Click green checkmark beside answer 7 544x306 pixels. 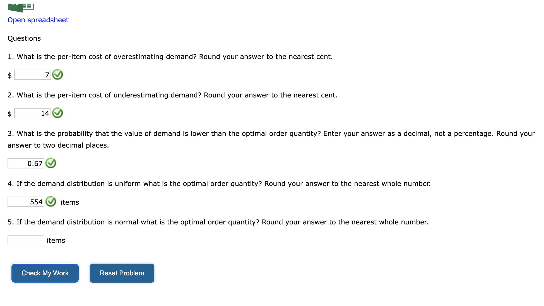pyautogui.click(x=57, y=75)
